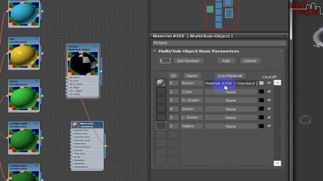Click the None sub-material button for L. Green
Image resolution: width=323 pixels, height=181 pixels.
click(x=231, y=118)
